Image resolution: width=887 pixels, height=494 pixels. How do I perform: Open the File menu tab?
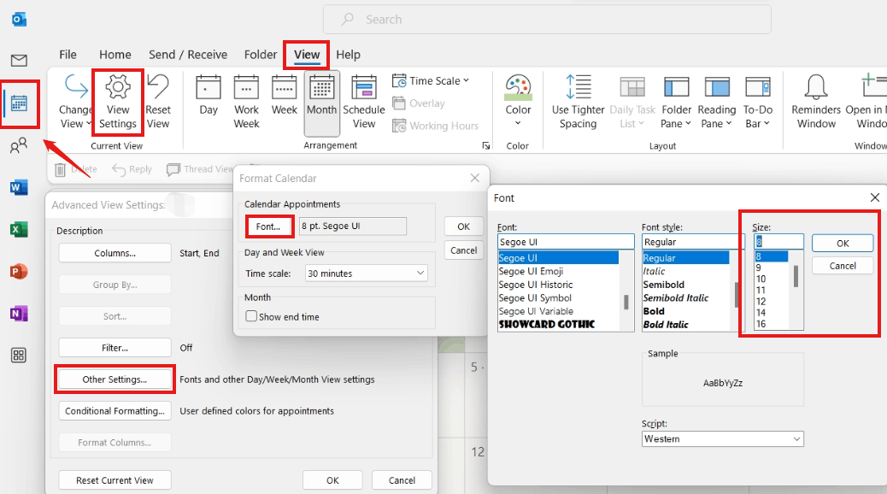(68, 55)
